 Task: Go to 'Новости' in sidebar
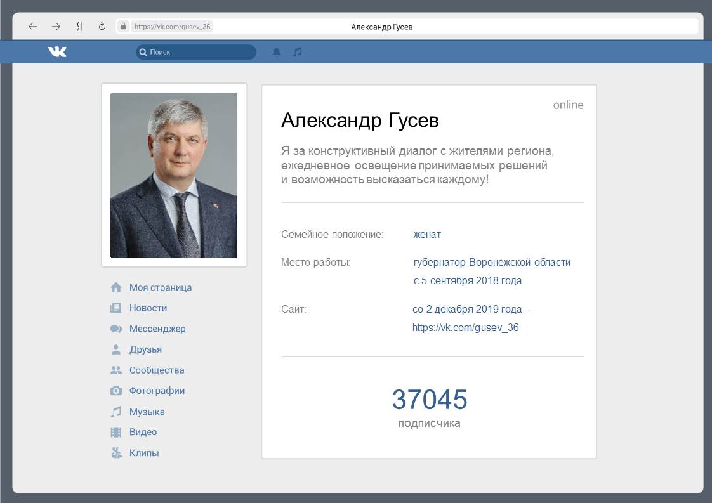(148, 308)
